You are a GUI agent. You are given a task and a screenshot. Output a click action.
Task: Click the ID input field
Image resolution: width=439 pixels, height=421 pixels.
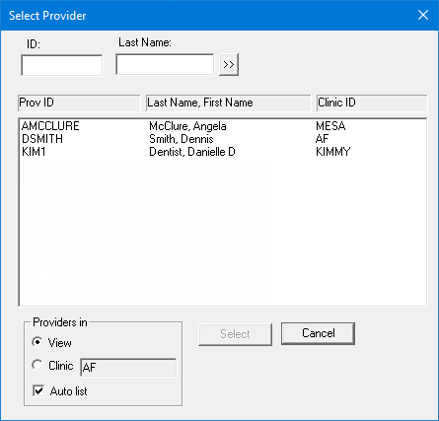pos(62,65)
